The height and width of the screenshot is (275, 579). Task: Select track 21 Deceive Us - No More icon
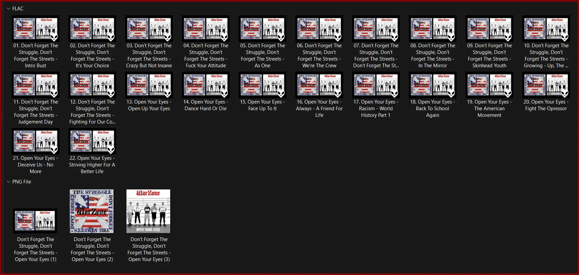36,141
